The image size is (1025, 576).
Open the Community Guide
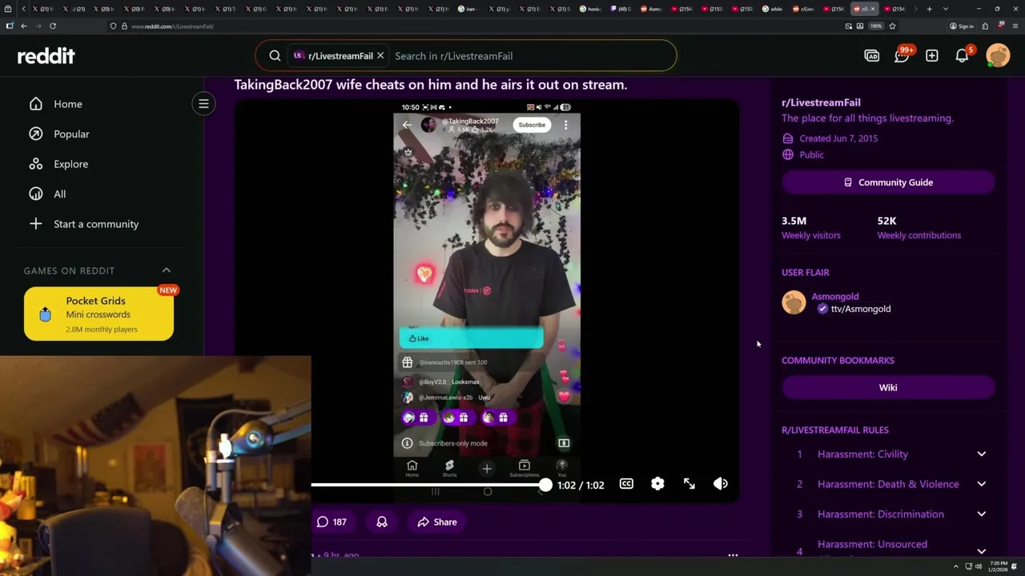[x=888, y=182]
